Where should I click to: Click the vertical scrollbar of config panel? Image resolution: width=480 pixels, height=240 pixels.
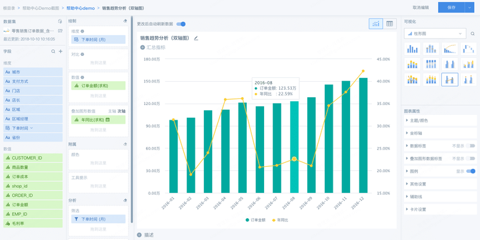[x=132, y=119]
